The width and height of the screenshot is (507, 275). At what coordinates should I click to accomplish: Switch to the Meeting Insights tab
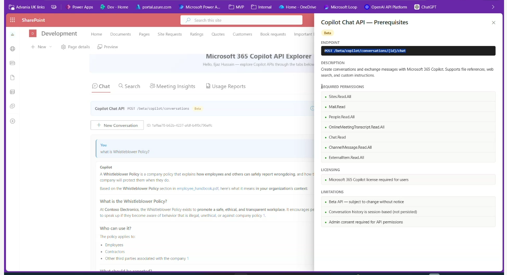click(172, 87)
